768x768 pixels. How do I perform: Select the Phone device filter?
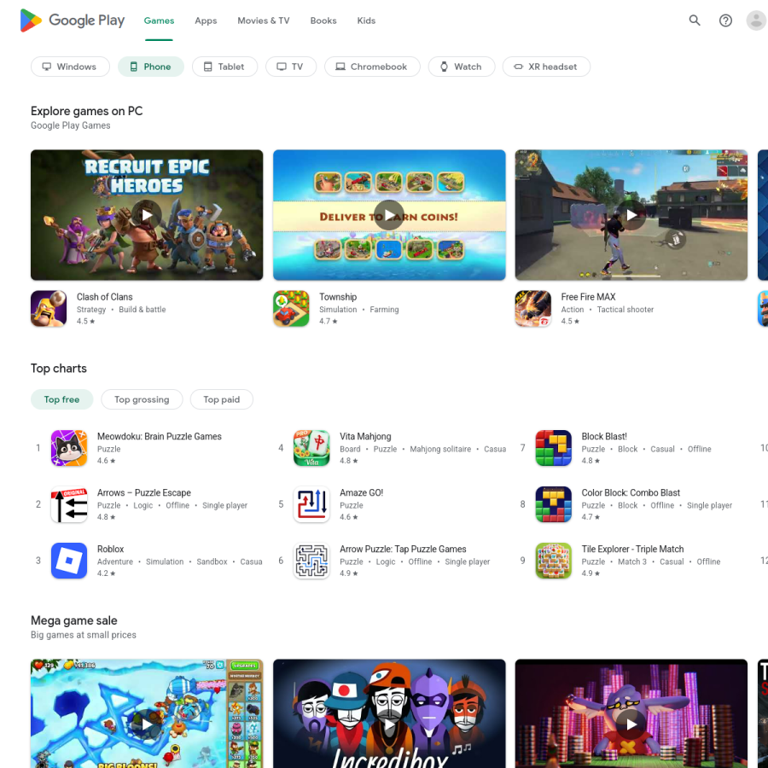(151, 67)
